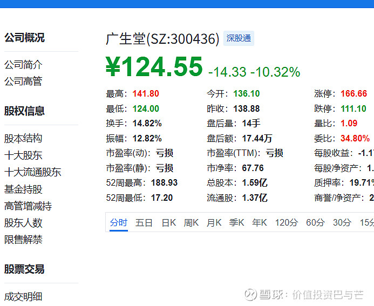The height and width of the screenshot is (306, 374).
Task: Click the 流通股 value 1.37亿
Action: pyautogui.click(x=255, y=198)
